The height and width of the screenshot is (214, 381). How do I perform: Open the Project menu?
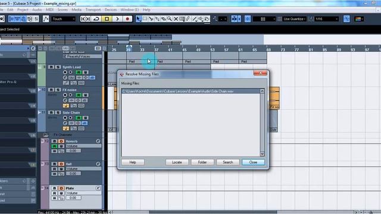tap(23, 10)
